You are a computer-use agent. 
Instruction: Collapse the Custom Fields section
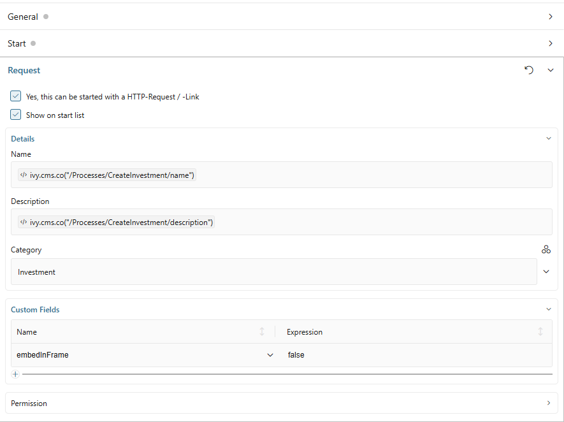pyautogui.click(x=548, y=309)
